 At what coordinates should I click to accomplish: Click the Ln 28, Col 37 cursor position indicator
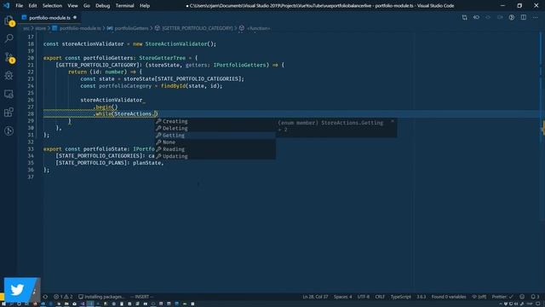coord(315,297)
